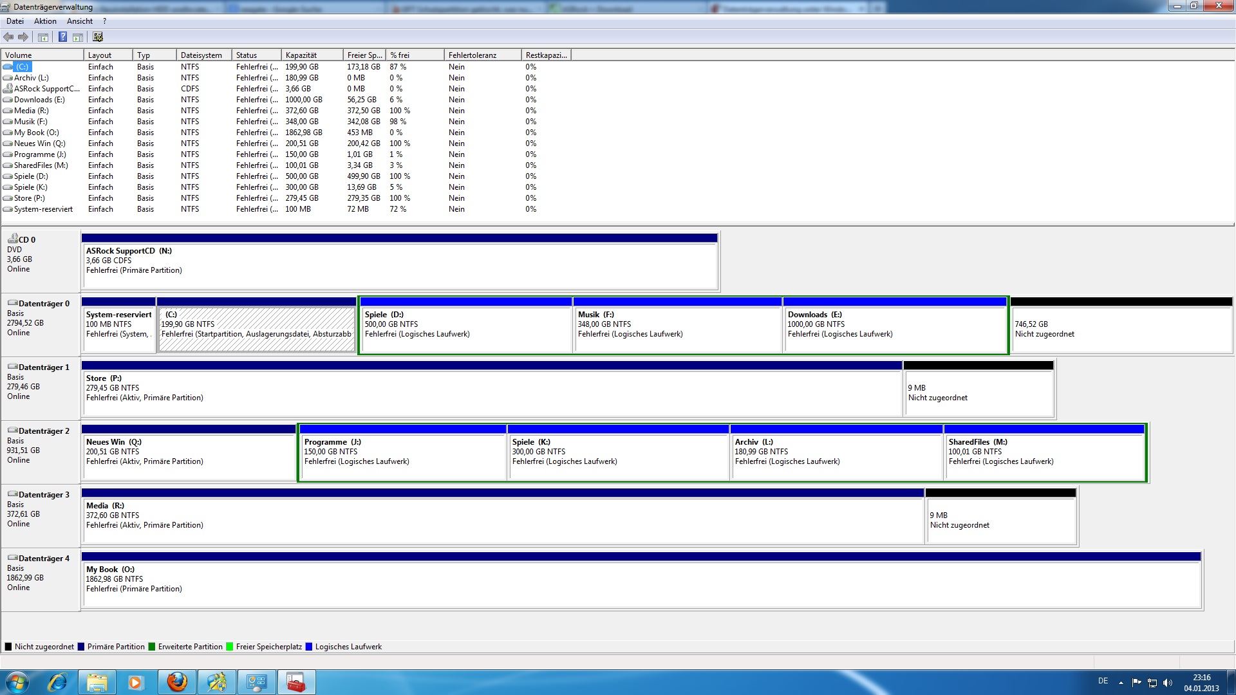This screenshot has width=1236, height=695.
Task: Sort list by Dateisystem column header
Action: (202, 55)
